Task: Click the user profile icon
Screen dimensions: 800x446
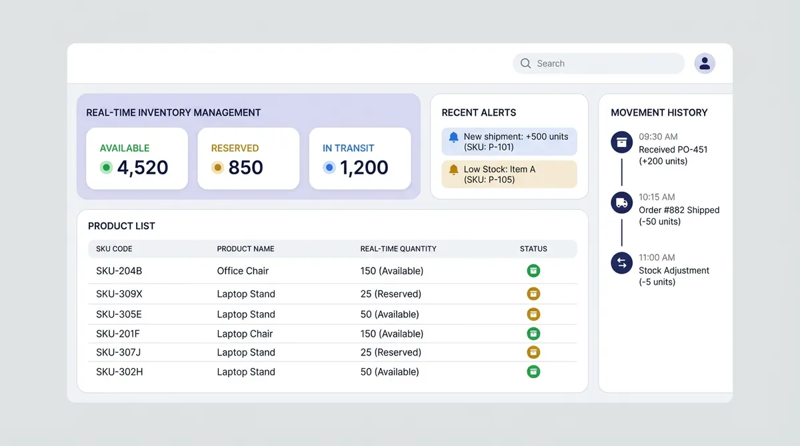Action: pyautogui.click(x=705, y=63)
